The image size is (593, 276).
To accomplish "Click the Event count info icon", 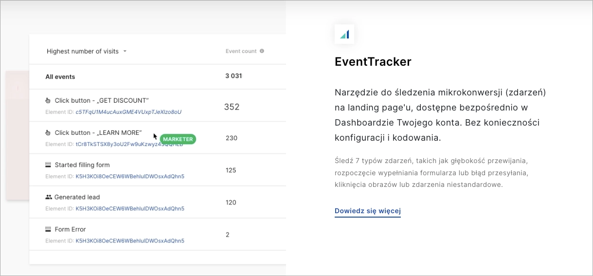I will [x=262, y=51].
